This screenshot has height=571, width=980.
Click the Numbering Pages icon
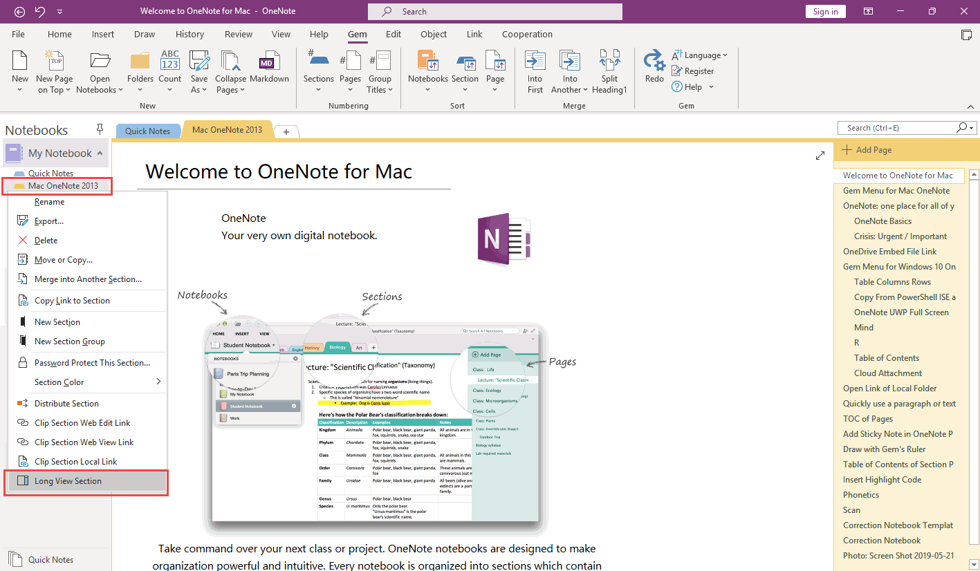(x=350, y=61)
